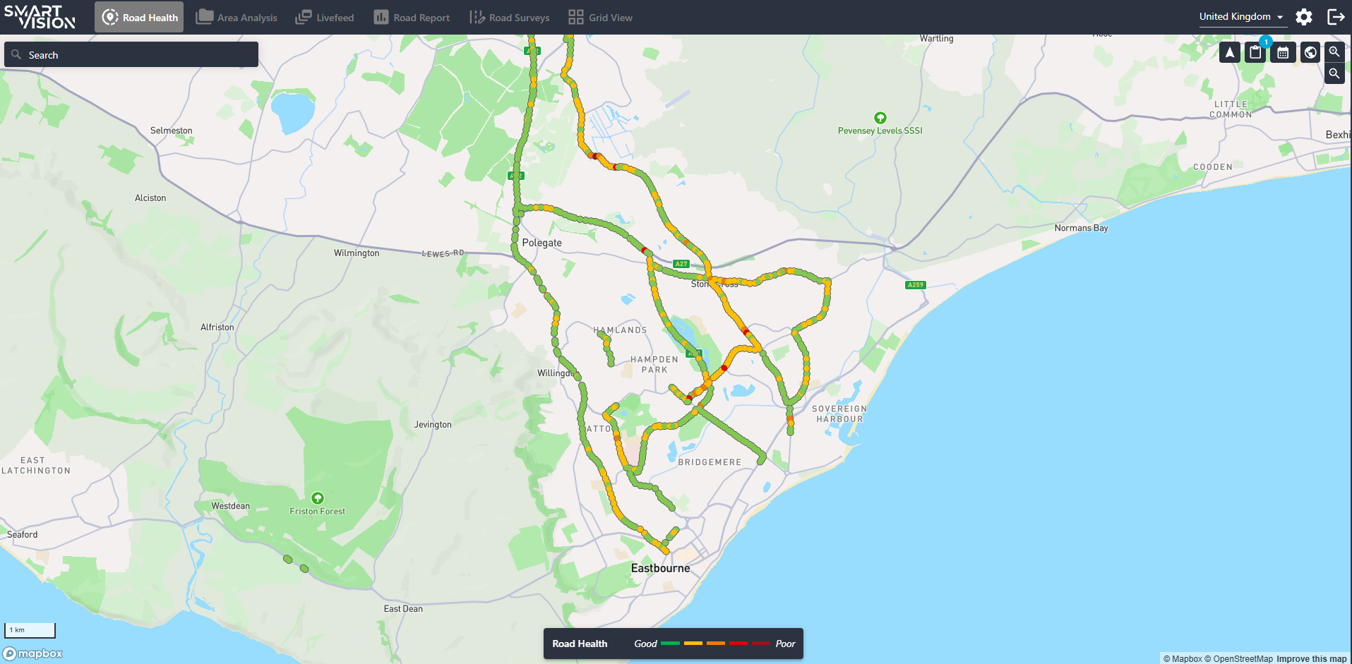This screenshot has height=664, width=1352.
Task: Click the clipboard notification badge
Action: [x=1266, y=42]
